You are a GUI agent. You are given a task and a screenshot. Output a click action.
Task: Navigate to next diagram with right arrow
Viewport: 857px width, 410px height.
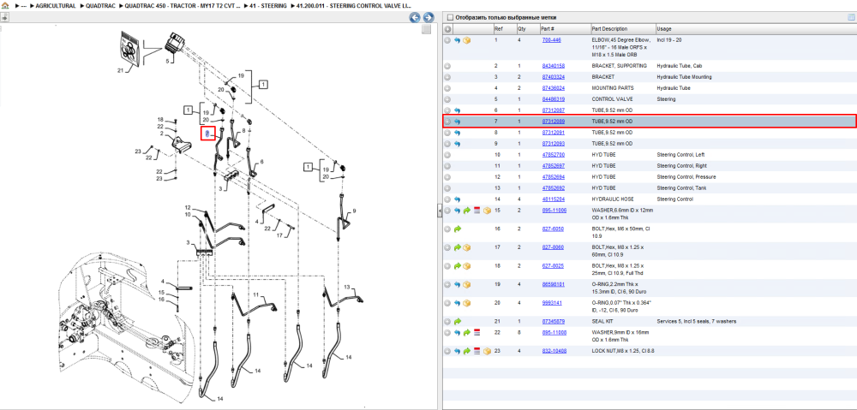coord(428,17)
